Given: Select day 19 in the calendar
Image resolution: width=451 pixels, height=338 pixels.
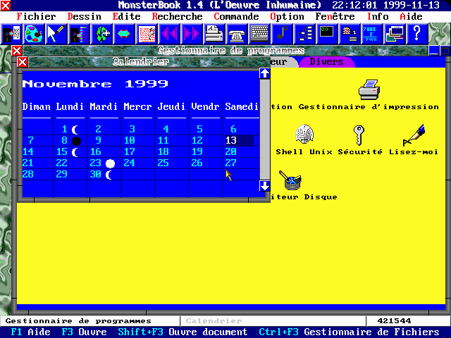Looking at the screenshot, I should (197, 152).
